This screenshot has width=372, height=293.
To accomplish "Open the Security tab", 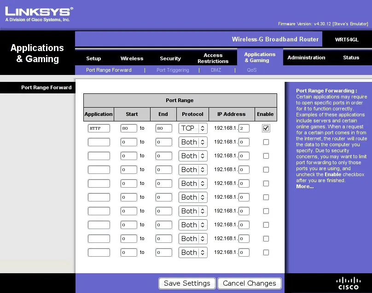I will [x=170, y=58].
